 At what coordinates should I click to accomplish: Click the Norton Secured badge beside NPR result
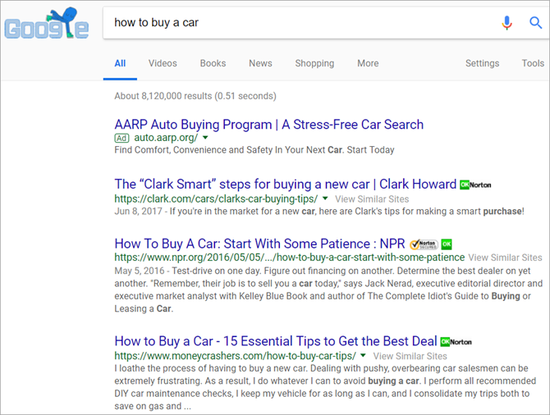coord(424,244)
